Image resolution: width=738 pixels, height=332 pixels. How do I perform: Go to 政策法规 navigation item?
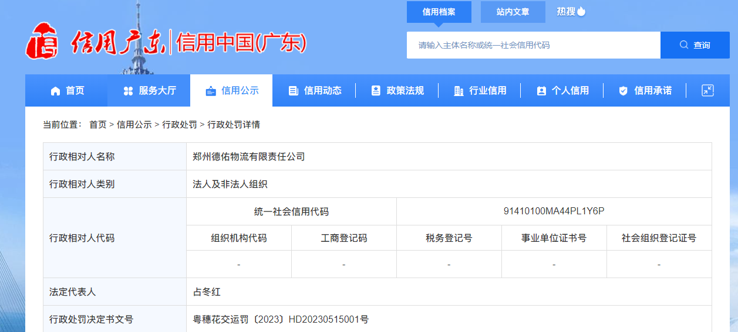click(x=397, y=91)
